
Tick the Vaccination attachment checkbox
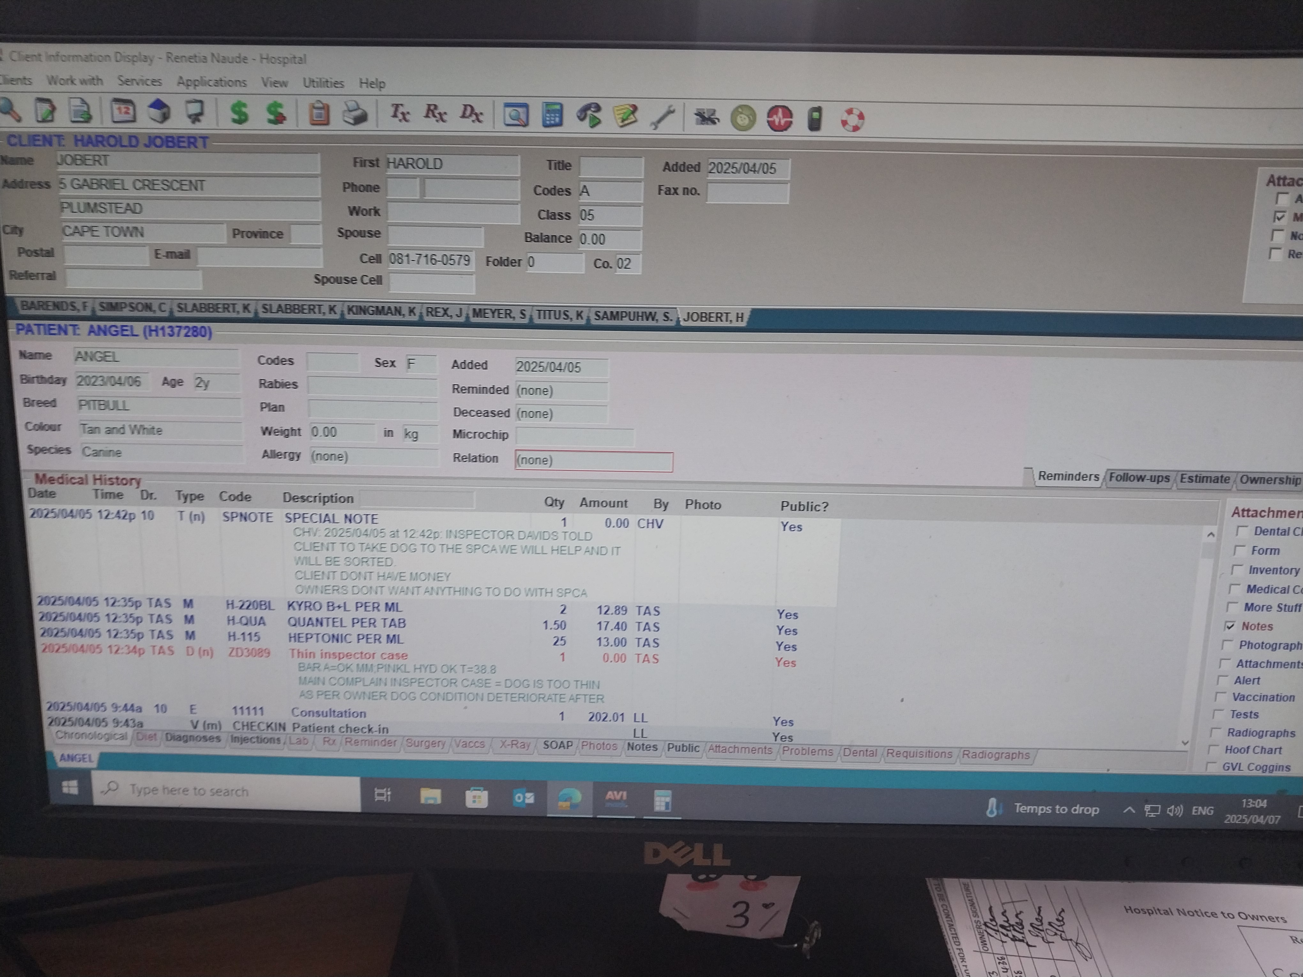click(1221, 697)
